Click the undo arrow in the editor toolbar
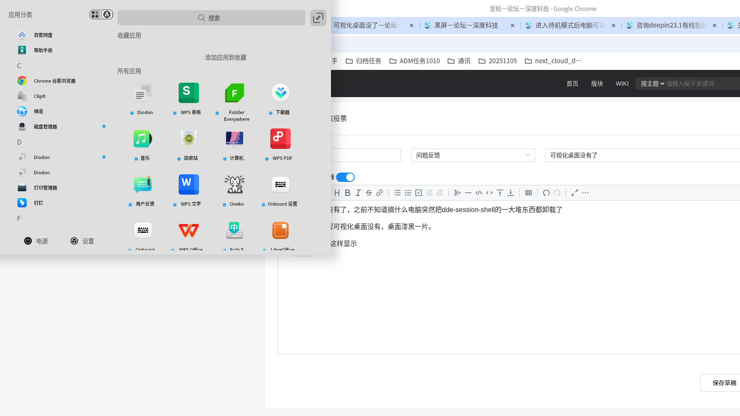Image resolution: width=740 pixels, height=416 pixels. pos(546,193)
